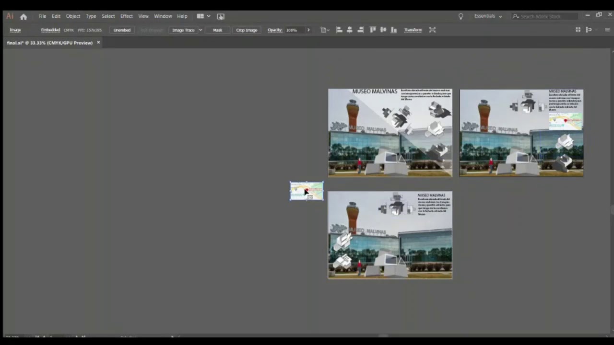Open the Type menu
This screenshot has height=345, width=614.
click(x=91, y=16)
